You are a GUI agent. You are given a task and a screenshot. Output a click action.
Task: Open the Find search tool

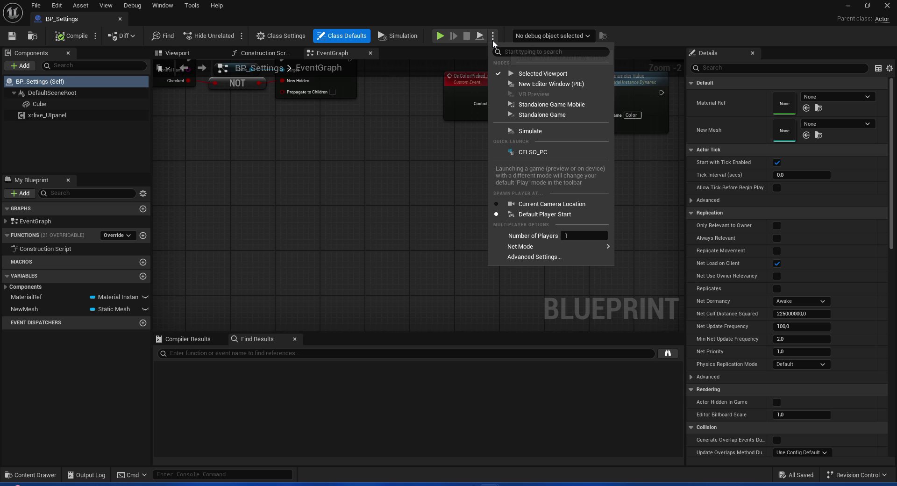163,36
